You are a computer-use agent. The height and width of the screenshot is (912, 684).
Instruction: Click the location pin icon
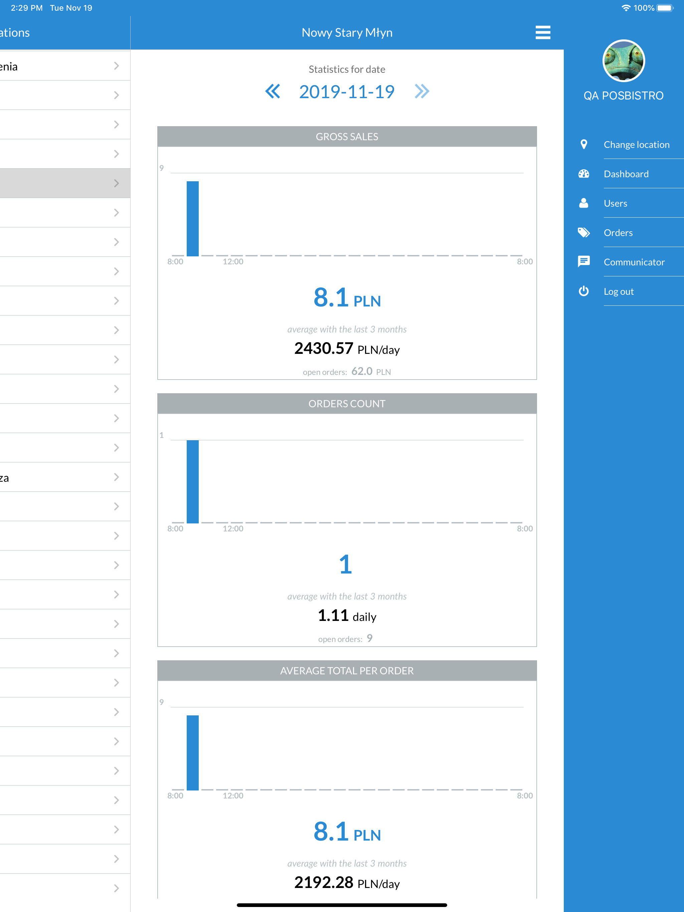pyautogui.click(x=583, y=144)
